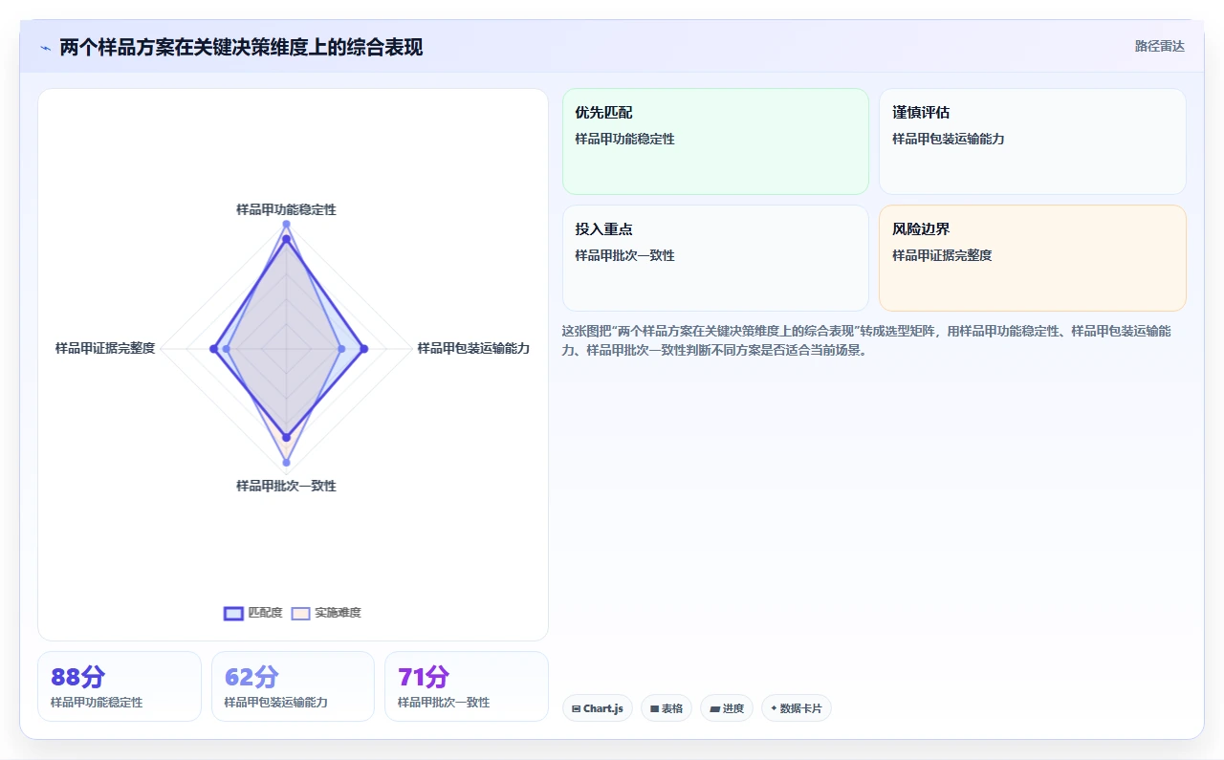Click the 表格 tag icon
This screenshot has height=760, width=1224.
pos(654,708)
